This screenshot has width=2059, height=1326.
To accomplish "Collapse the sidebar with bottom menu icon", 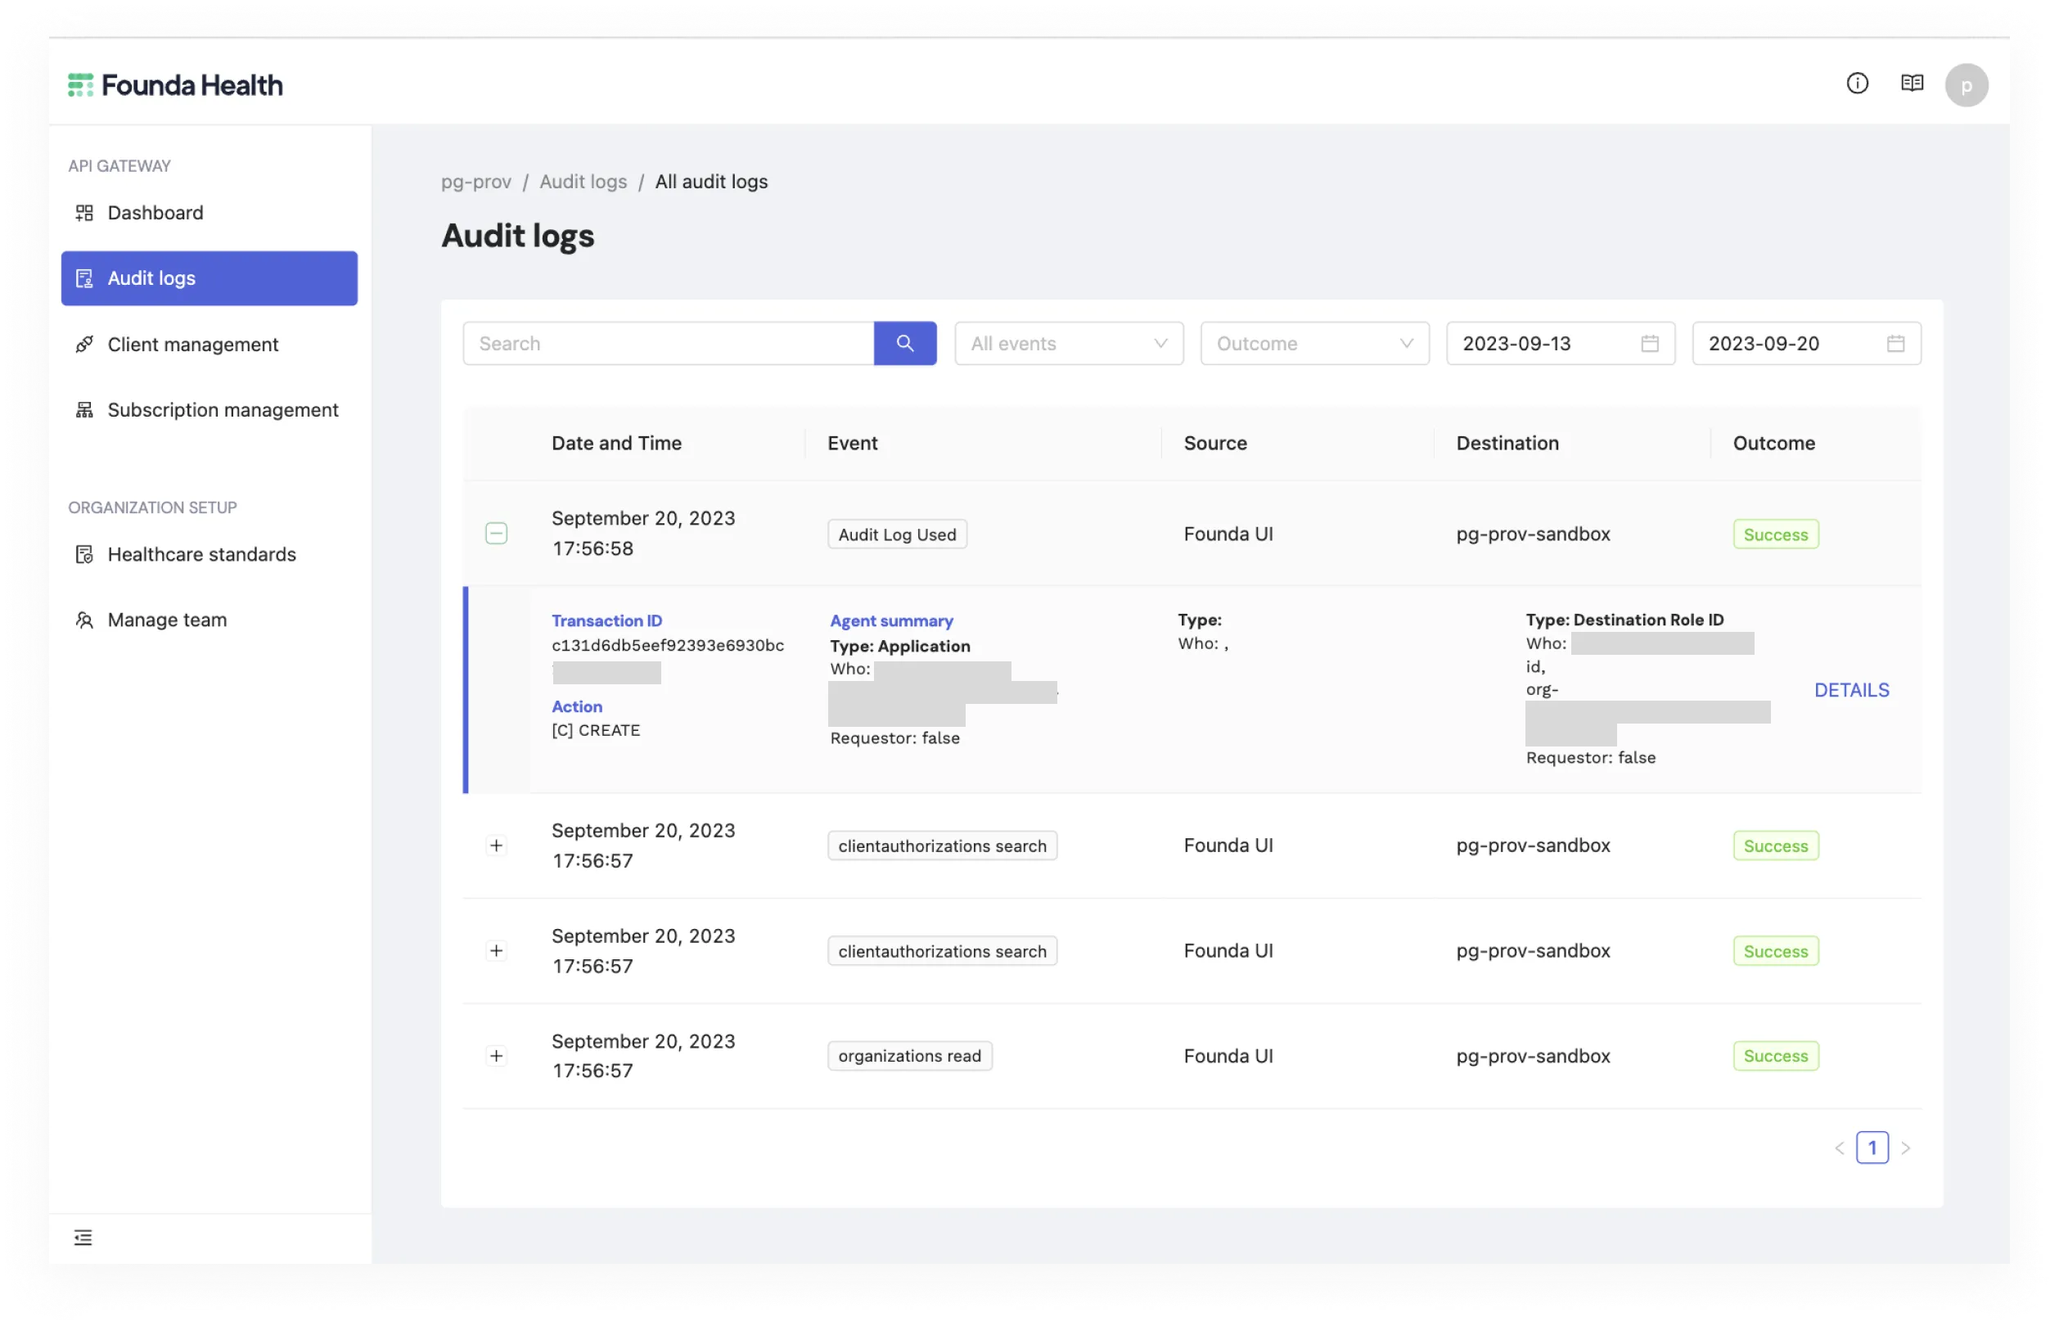I will (83, 1238).
